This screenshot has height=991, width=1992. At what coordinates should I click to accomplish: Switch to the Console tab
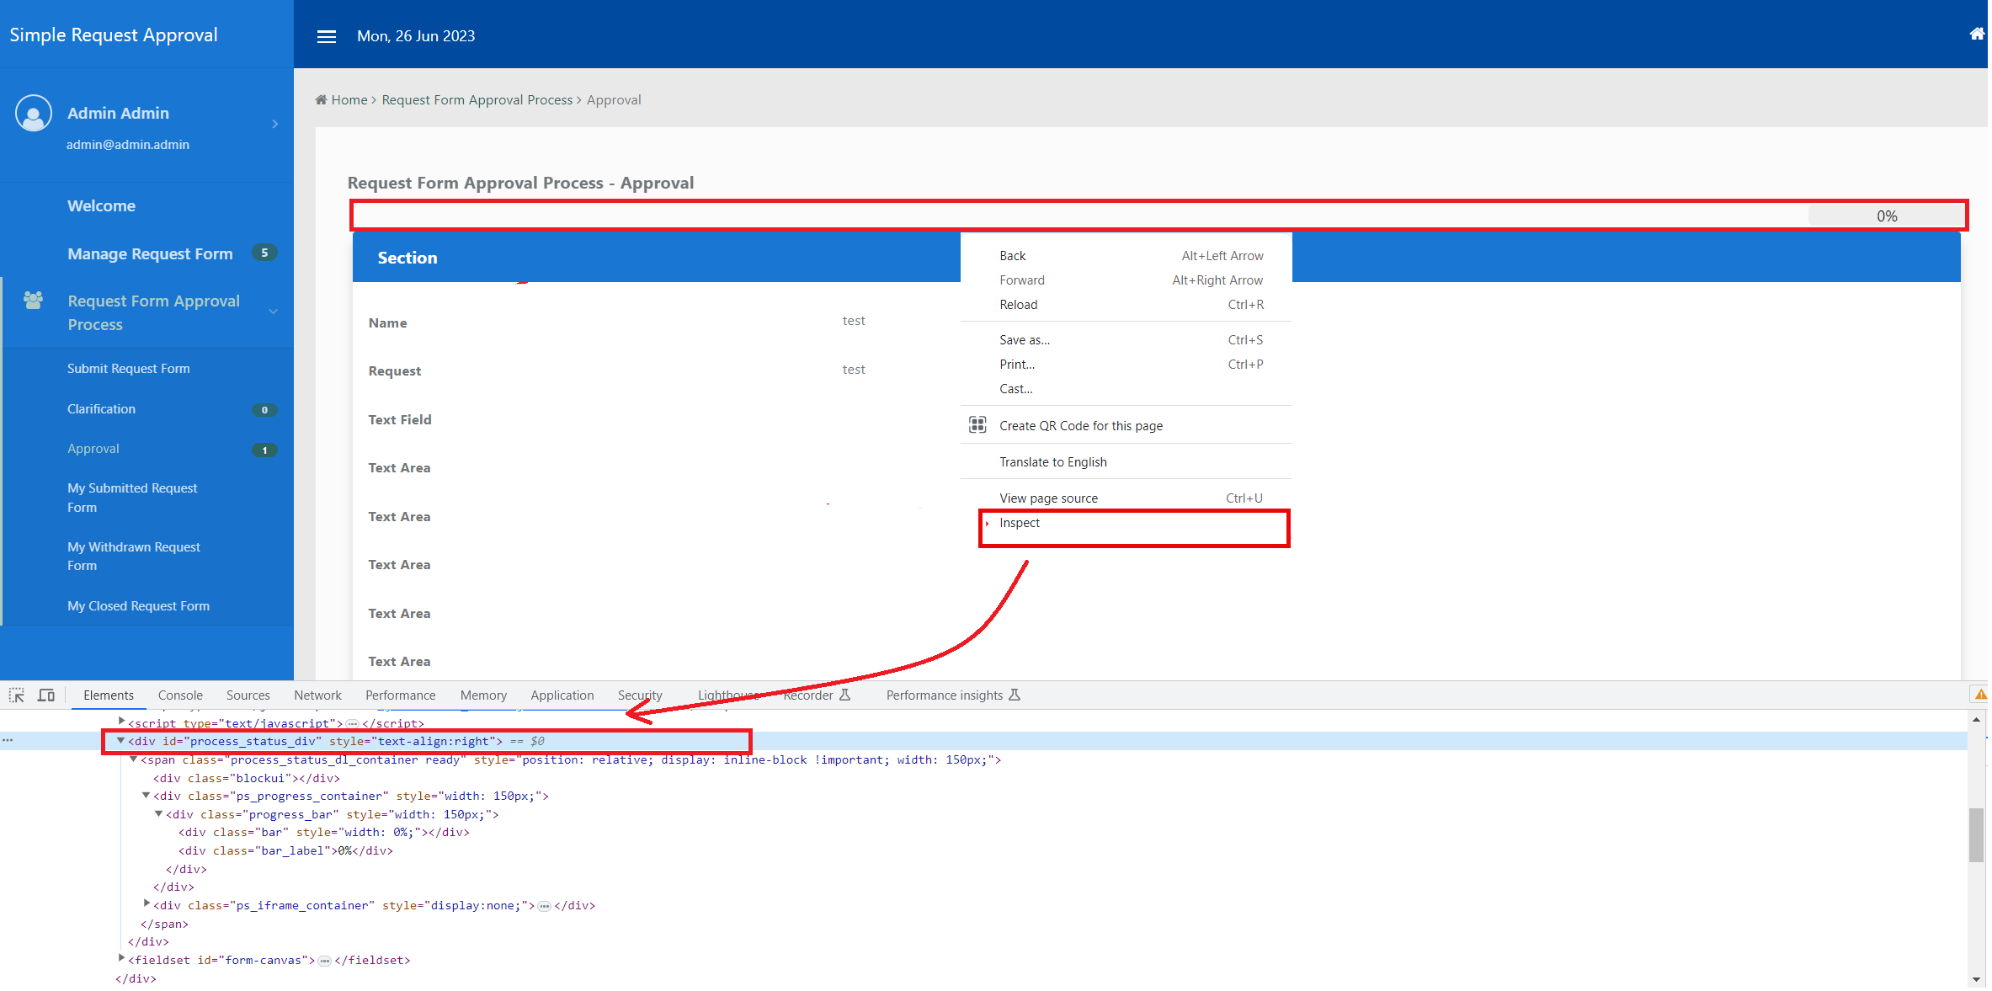[180, 695]
